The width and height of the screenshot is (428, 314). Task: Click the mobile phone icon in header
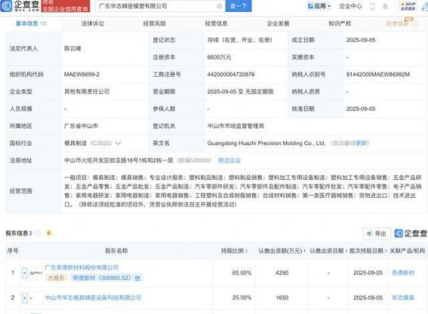pos(372,6)
